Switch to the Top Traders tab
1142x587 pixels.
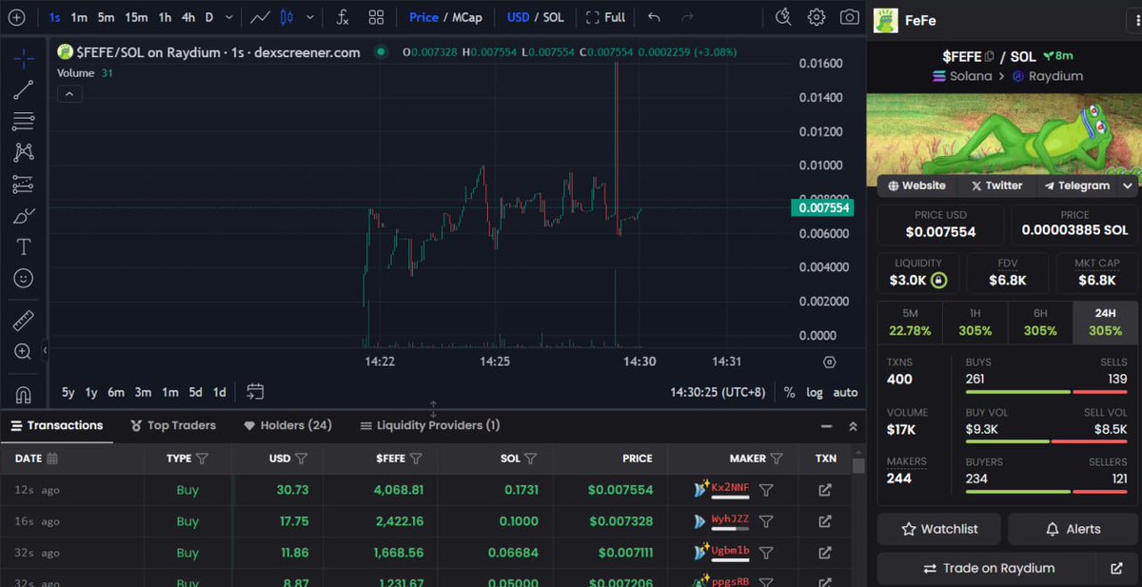click(174, 425)
